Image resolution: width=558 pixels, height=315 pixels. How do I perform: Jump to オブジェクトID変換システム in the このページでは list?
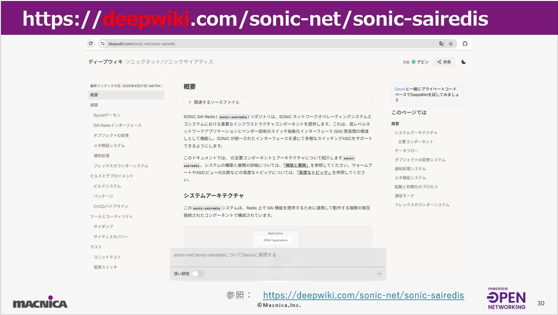[420, 160]
